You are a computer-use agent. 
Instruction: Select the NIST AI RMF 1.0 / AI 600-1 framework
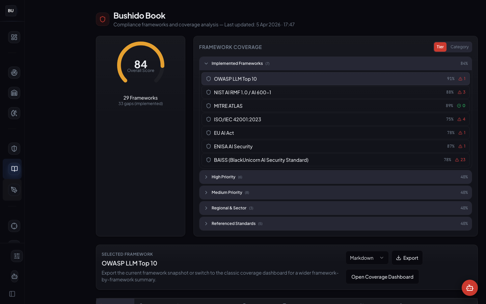[x=335, y=92]
